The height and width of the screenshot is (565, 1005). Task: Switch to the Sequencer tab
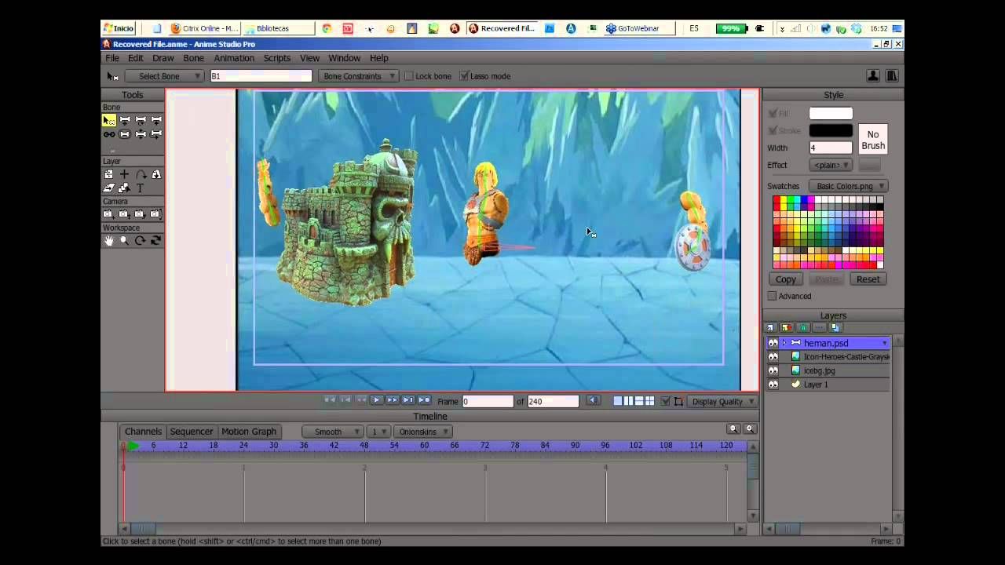[x=192, y=432]
